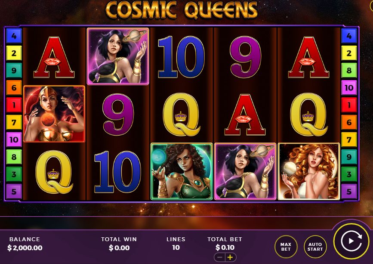This screenshot has width=373, height=264.
Task: Decrease total bet with the minus button
Action: point(220,258)
